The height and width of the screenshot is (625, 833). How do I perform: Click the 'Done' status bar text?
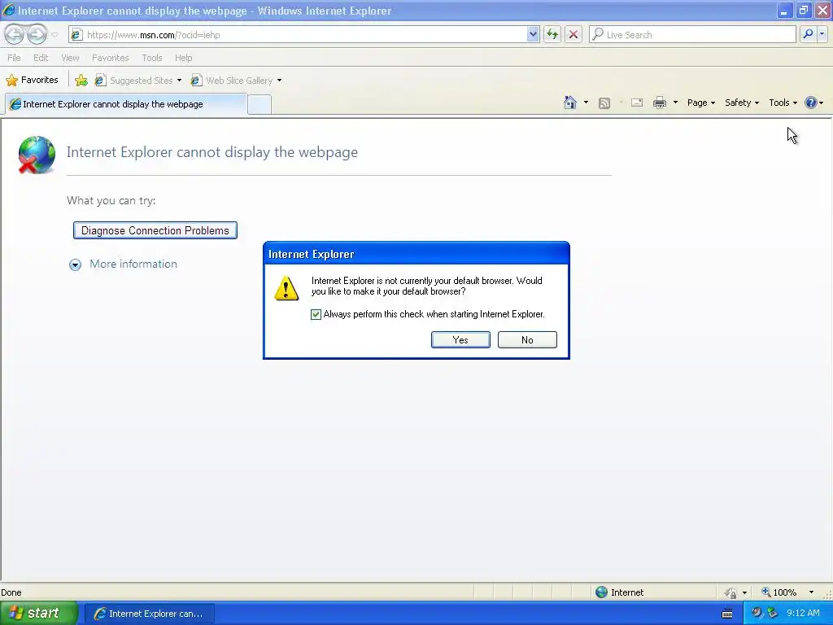pyautogui.click(x=11, y=592)
